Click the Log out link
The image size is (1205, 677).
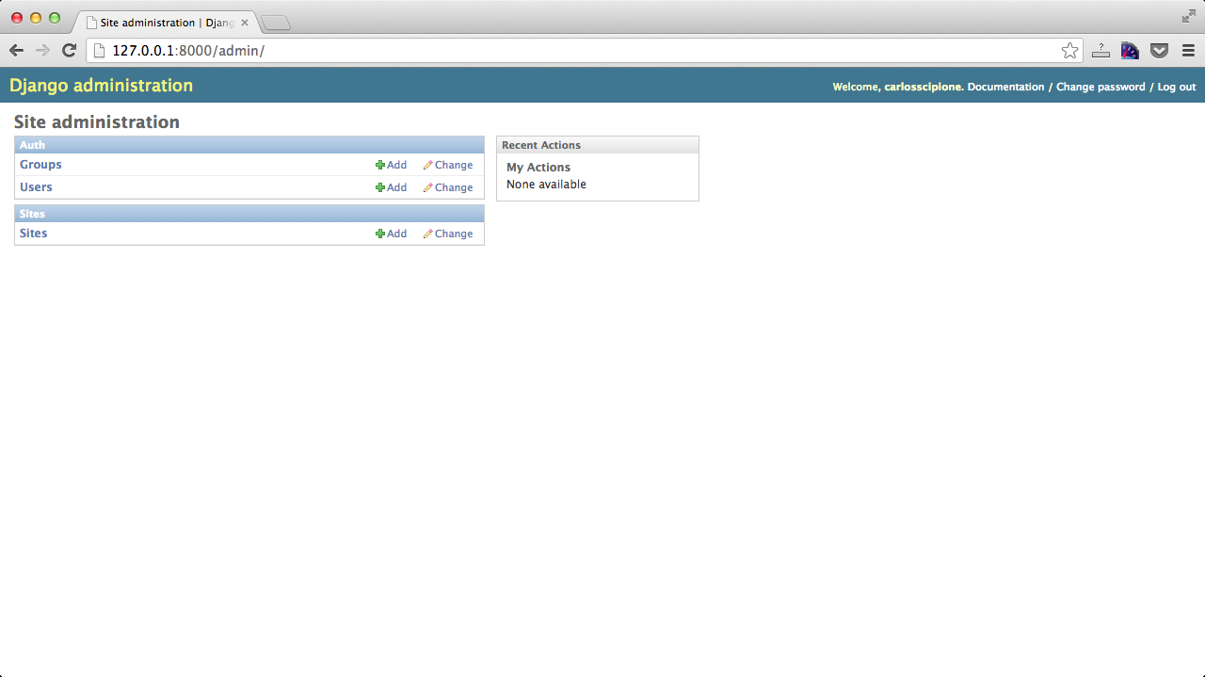pyautogui.click(x=1177, y=87)
